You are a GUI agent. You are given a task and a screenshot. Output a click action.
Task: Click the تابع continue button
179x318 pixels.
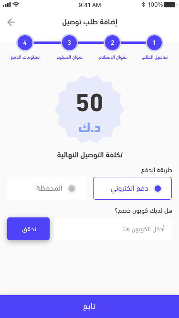[x=90, y=307]
